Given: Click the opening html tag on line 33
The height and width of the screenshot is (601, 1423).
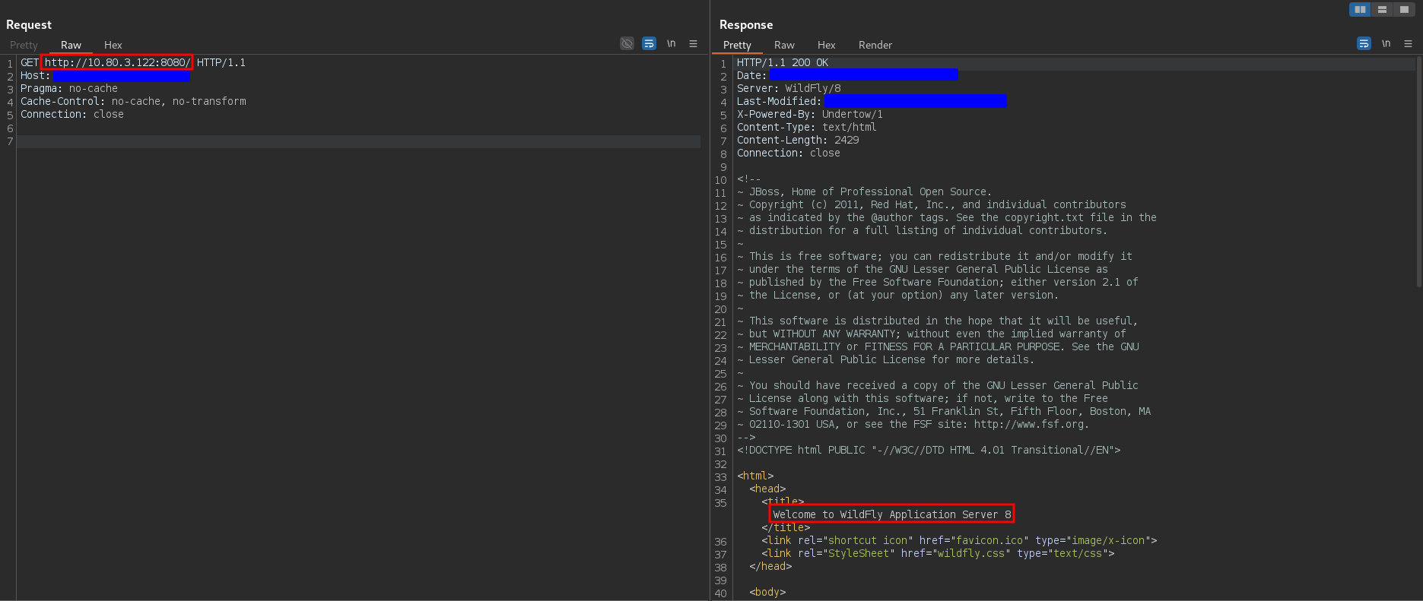Looking at the screenshot, I should coord(755,476).
